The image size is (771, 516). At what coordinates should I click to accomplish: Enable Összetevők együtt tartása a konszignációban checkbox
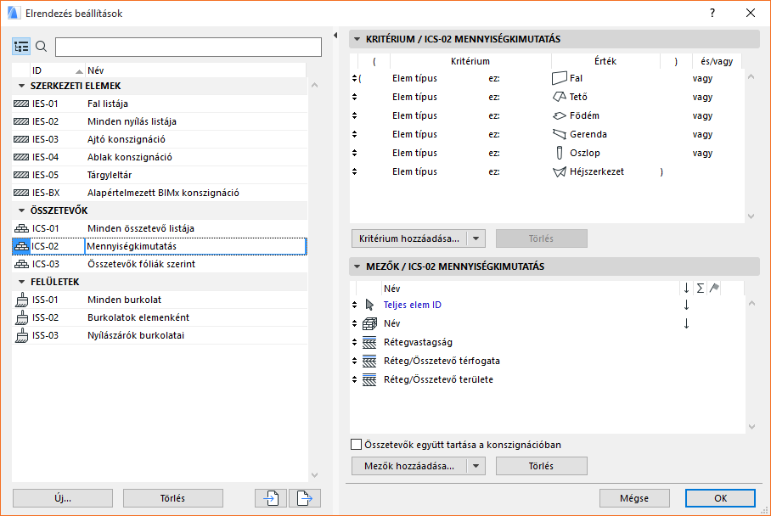357,445
